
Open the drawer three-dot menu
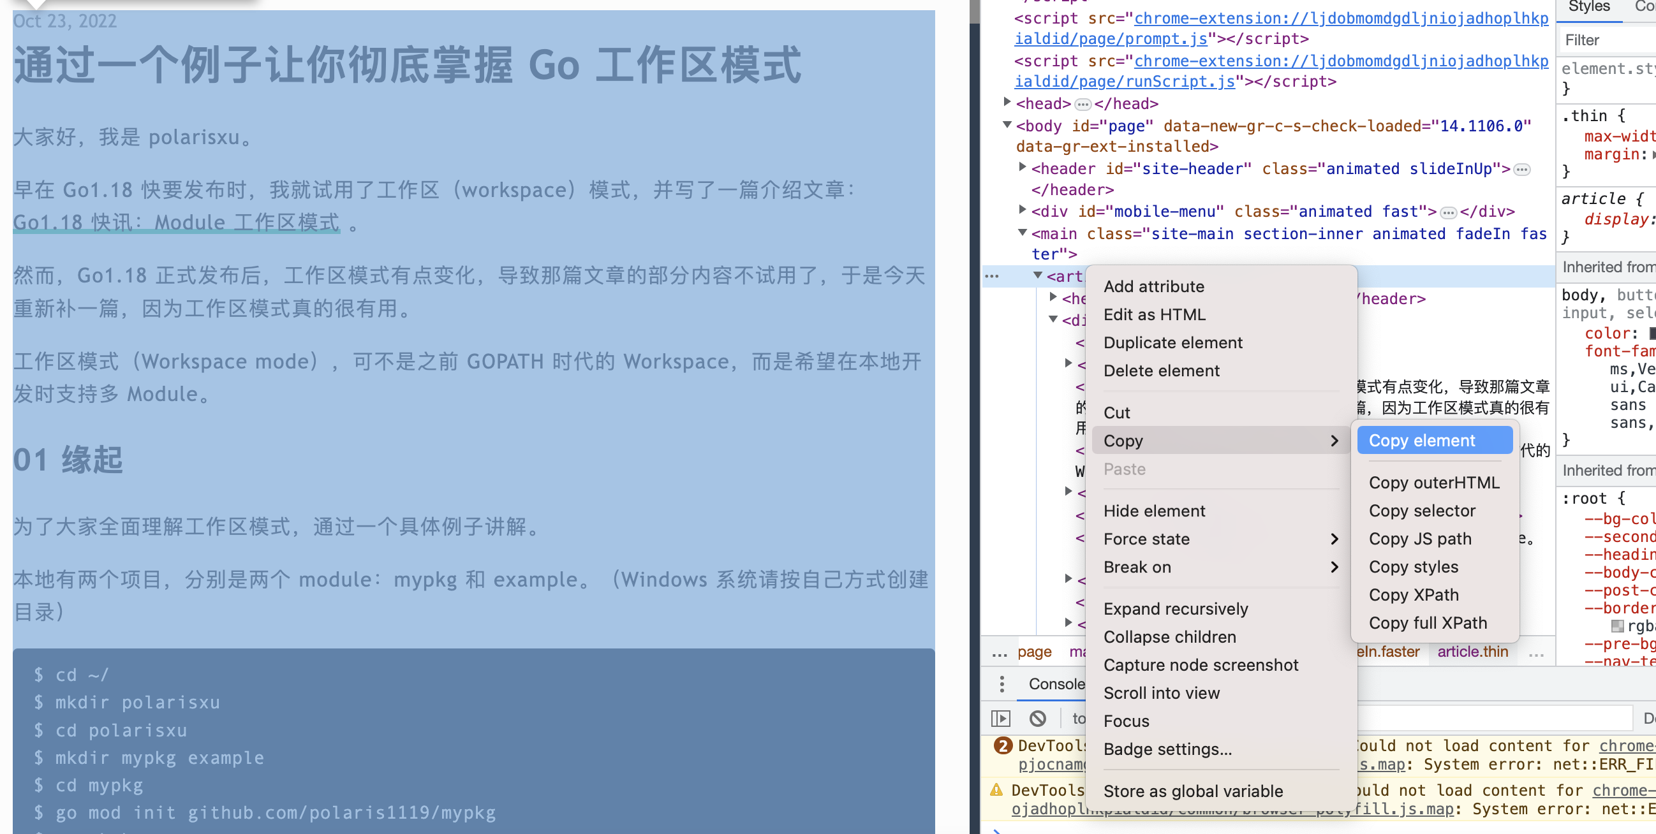click(1002, 684)
